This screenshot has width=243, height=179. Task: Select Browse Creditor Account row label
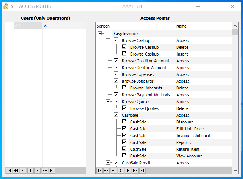(145, 61)
